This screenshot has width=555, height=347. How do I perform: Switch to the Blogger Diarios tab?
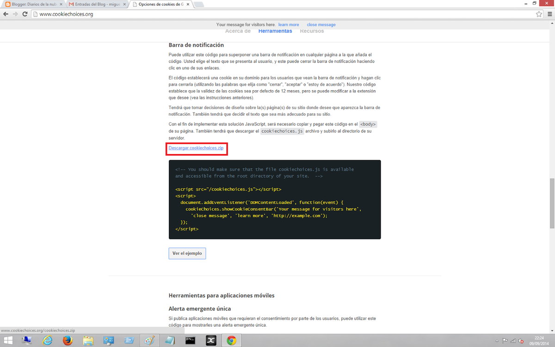pyautogui.click(x=31, y=4)
